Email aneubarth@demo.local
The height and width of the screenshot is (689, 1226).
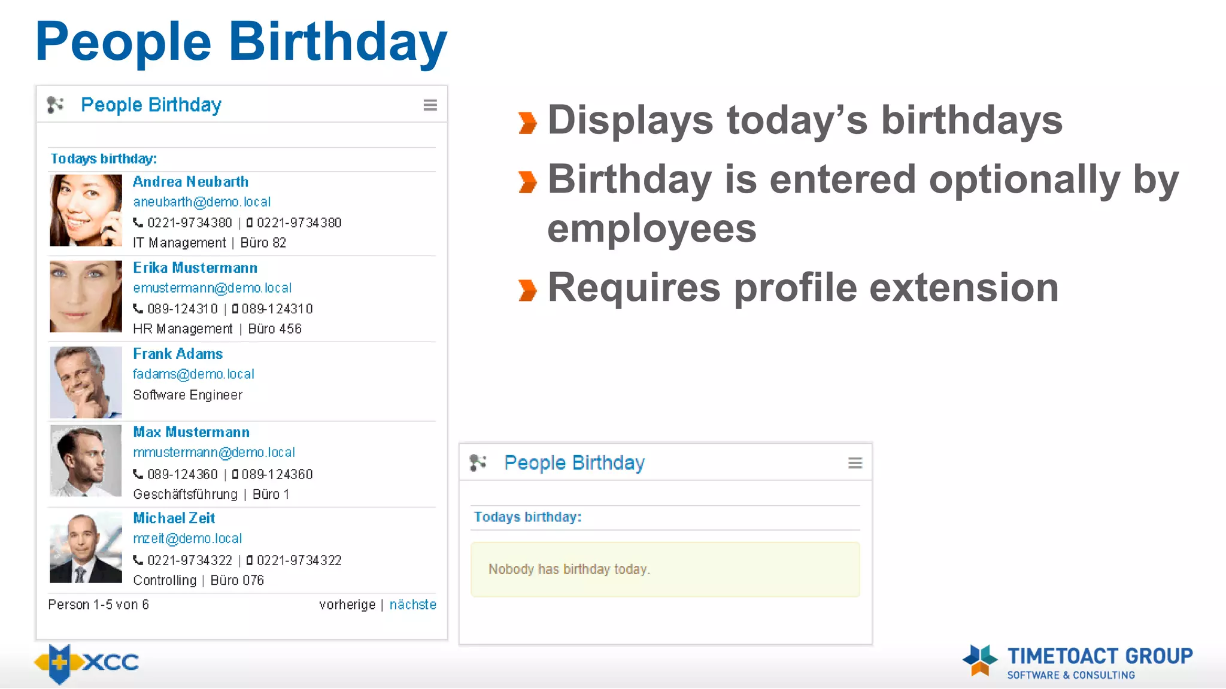click(202, 202)
